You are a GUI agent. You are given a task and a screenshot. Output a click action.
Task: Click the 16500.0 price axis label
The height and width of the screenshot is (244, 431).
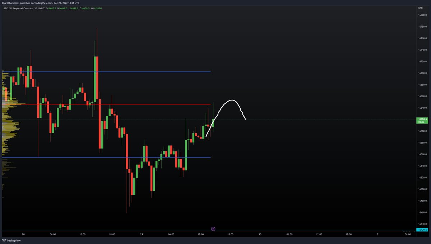pyautogui.click(x=422, y=189)
